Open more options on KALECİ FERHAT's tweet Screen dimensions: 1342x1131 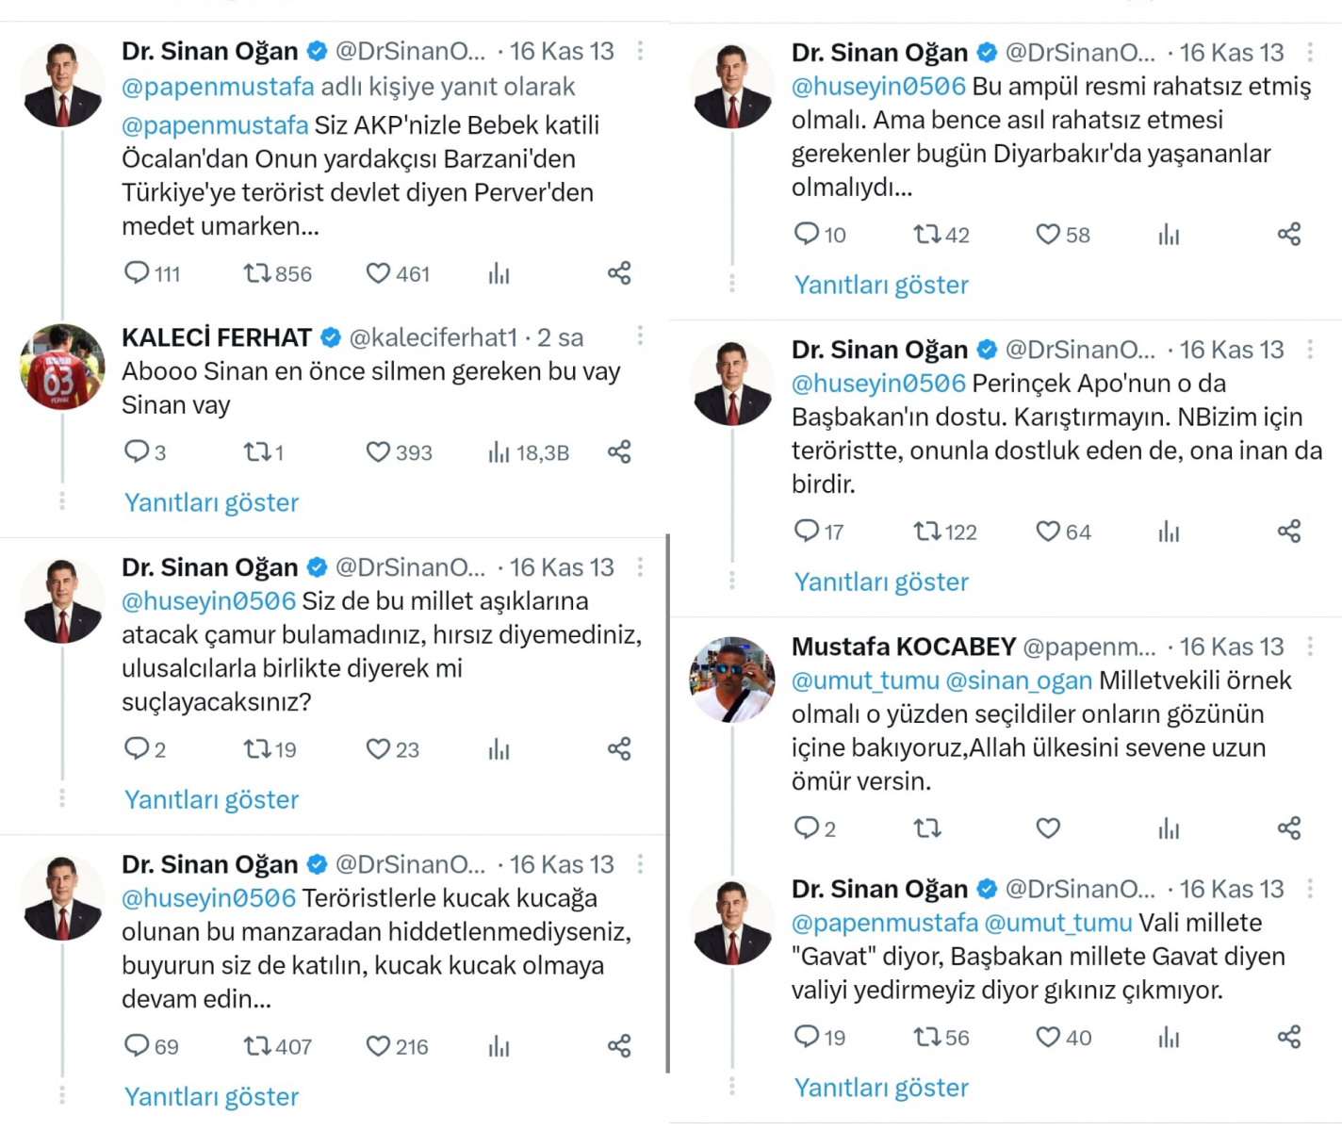coord(640,336)
